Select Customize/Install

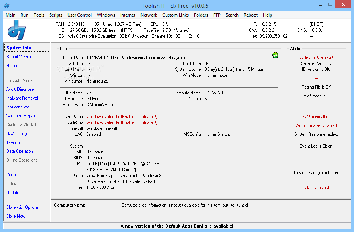tap(21, 124)
